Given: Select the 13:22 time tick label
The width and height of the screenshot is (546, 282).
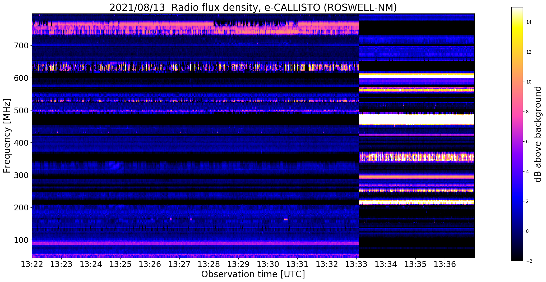Looking at the screenshot, I should click(x=32, y=264).
